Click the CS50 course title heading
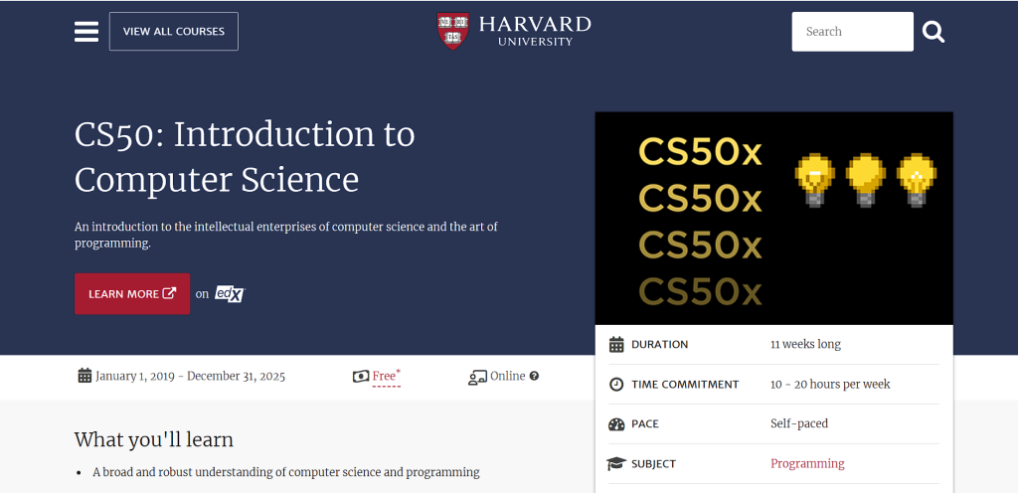The width and height of the screenshot is (1018, 493). (x=245, y=157)
